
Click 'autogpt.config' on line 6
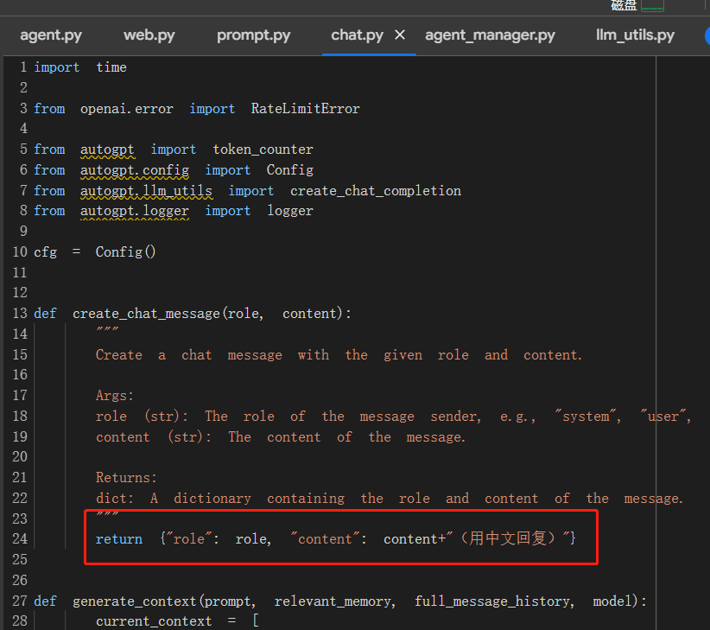pos(135,170)
